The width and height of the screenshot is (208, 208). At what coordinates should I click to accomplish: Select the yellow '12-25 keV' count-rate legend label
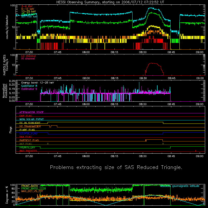28,11
